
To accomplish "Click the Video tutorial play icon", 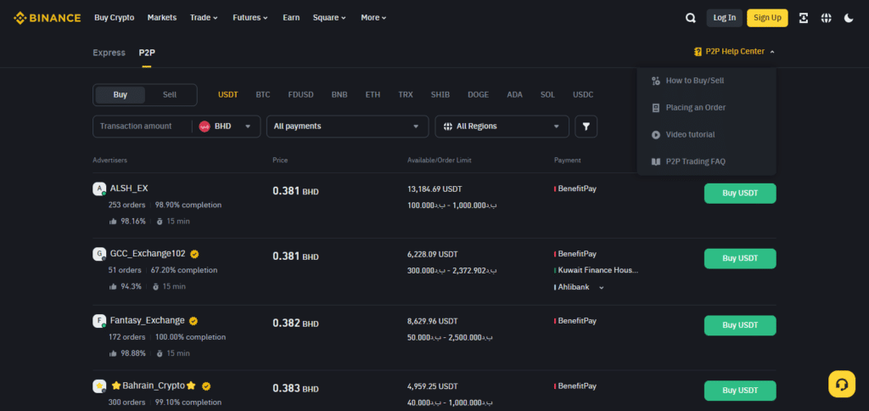I will (x=656, y=135).
